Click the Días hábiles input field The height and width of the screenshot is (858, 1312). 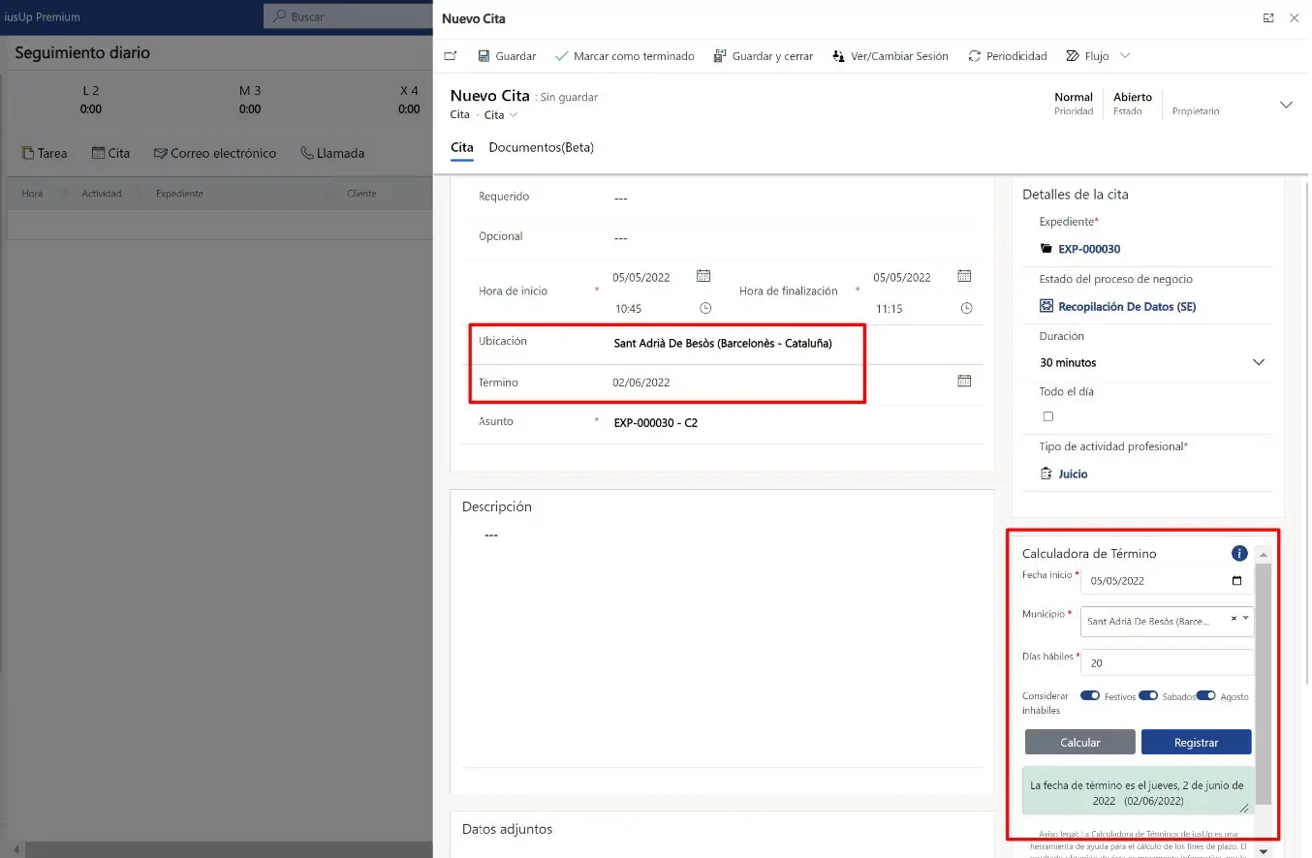point(1167,662)
